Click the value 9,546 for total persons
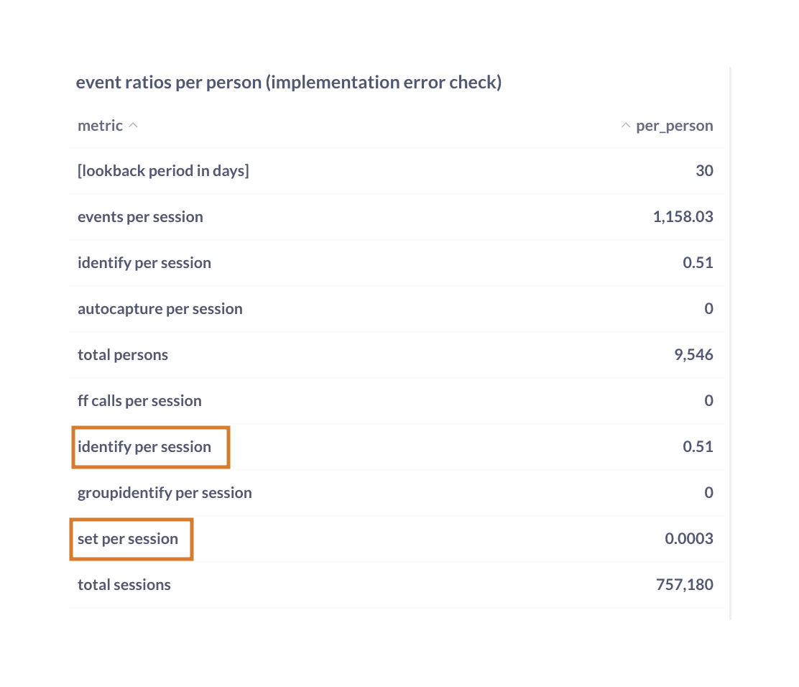This screenshot has width=799, height=687. [x=693, y=354]
